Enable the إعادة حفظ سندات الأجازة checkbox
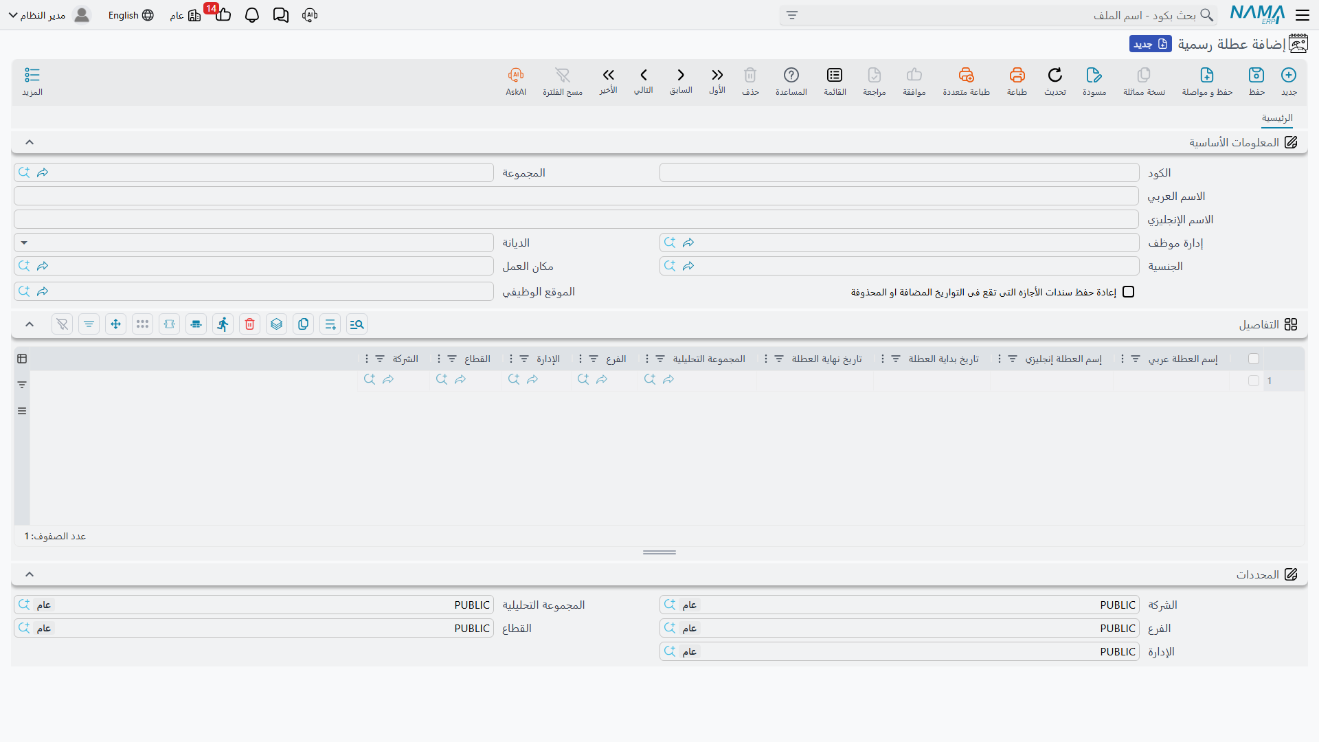This screenshot has width=1319, height=742. point(1128,292)
